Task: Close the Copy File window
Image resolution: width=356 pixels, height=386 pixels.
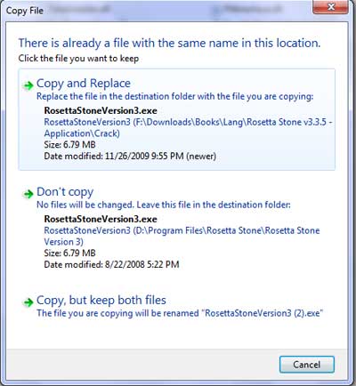Action: [331, 7]
